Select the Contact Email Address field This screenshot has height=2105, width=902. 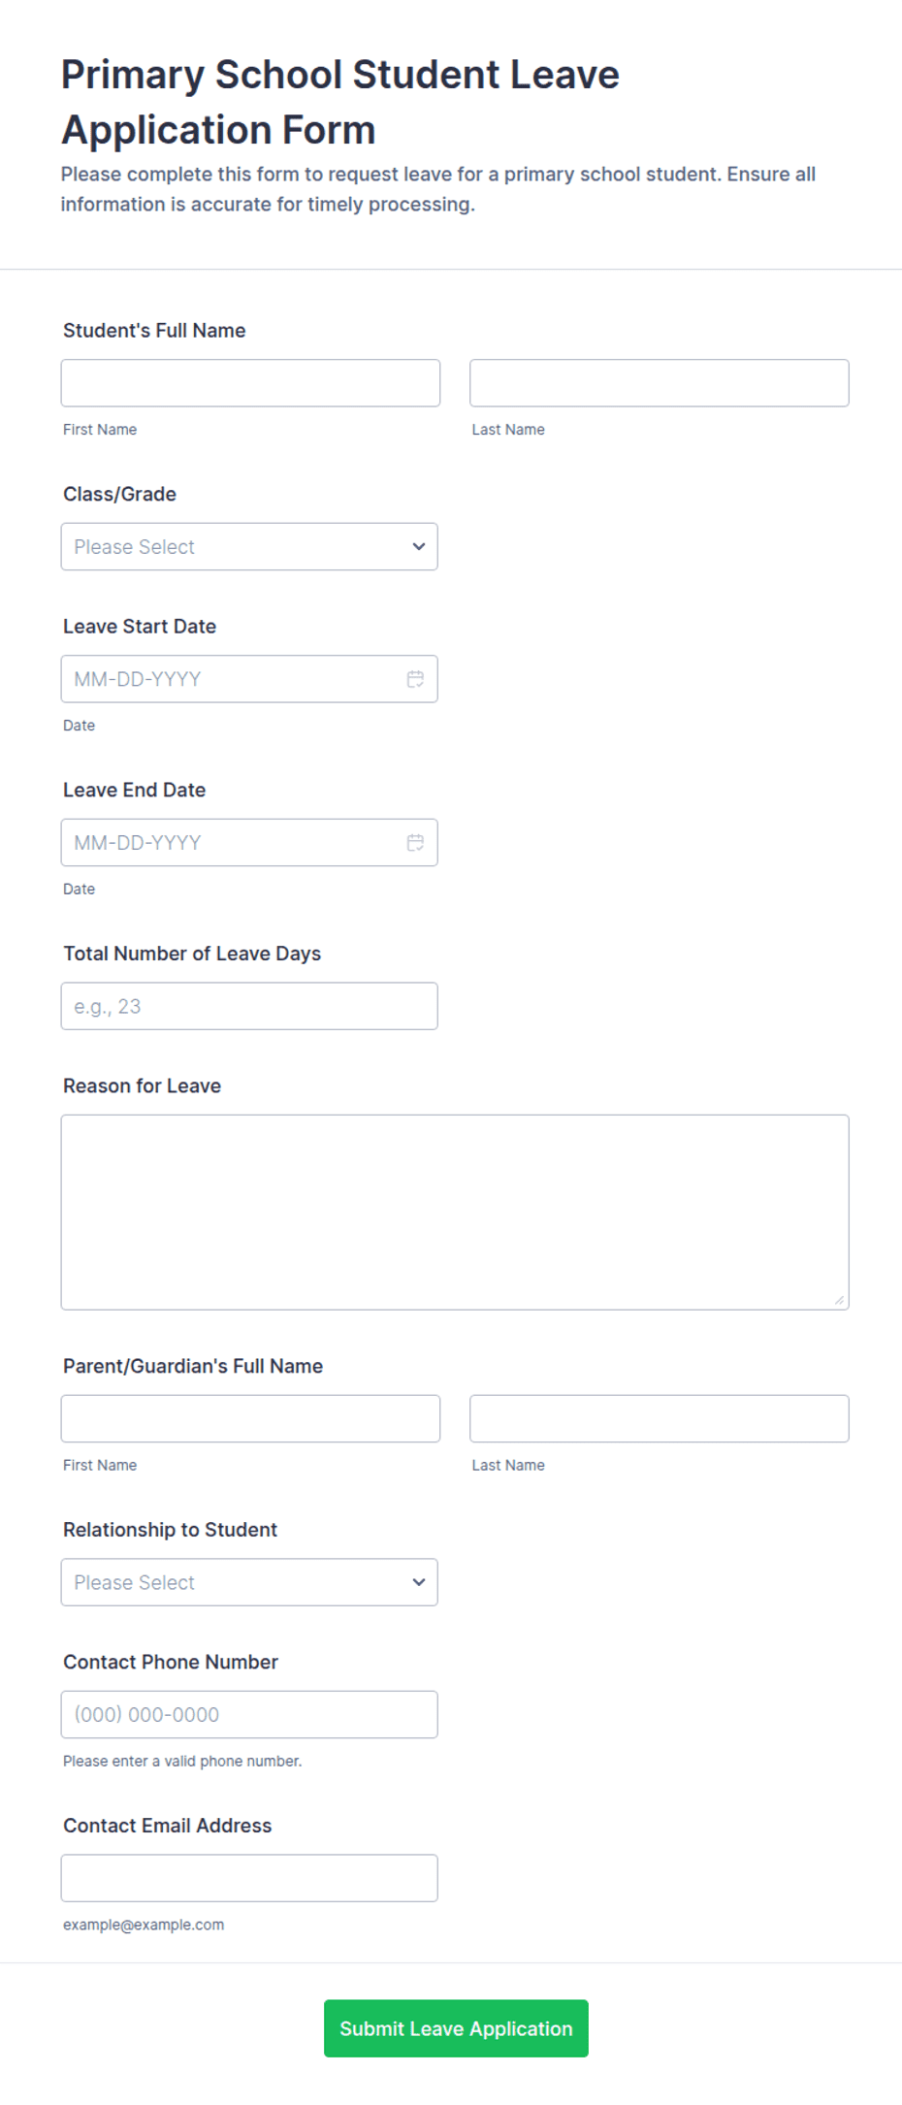tap(249, 1878)
